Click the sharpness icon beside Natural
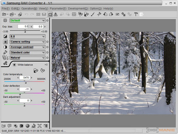 pos(5,58)
